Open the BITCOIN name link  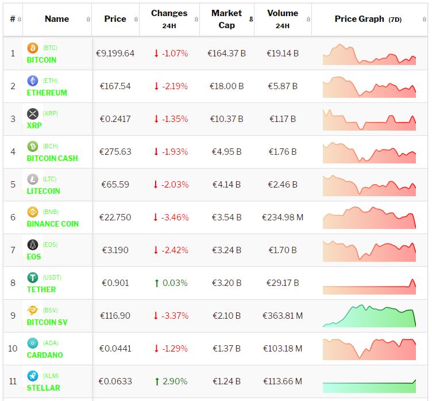click(41, 60)
